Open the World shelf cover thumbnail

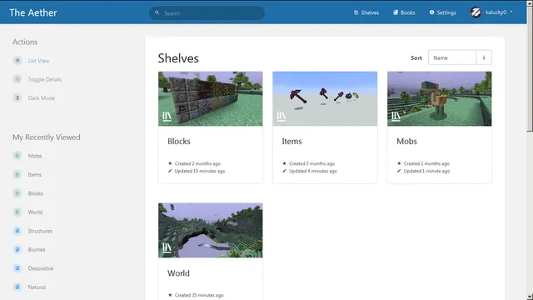point(211,230)
